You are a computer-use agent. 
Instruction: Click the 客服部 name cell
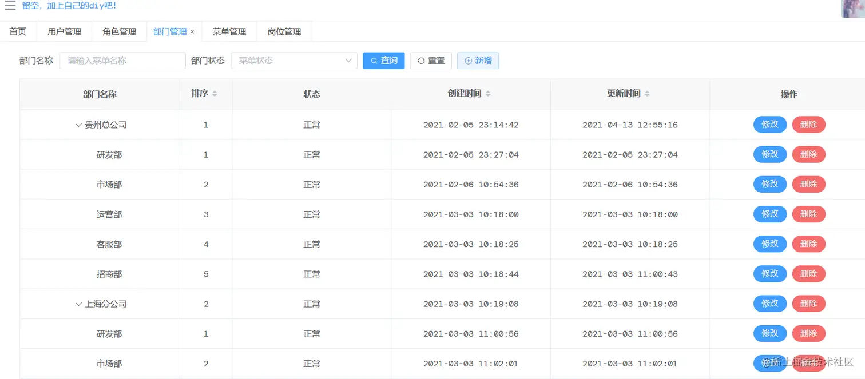(100, 244)
